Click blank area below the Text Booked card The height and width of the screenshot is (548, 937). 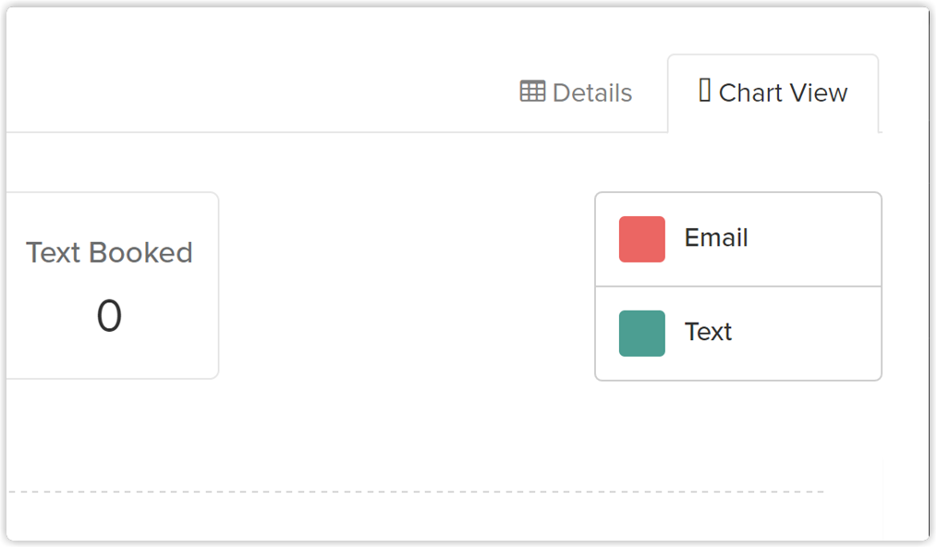click(x=114, y=431)
